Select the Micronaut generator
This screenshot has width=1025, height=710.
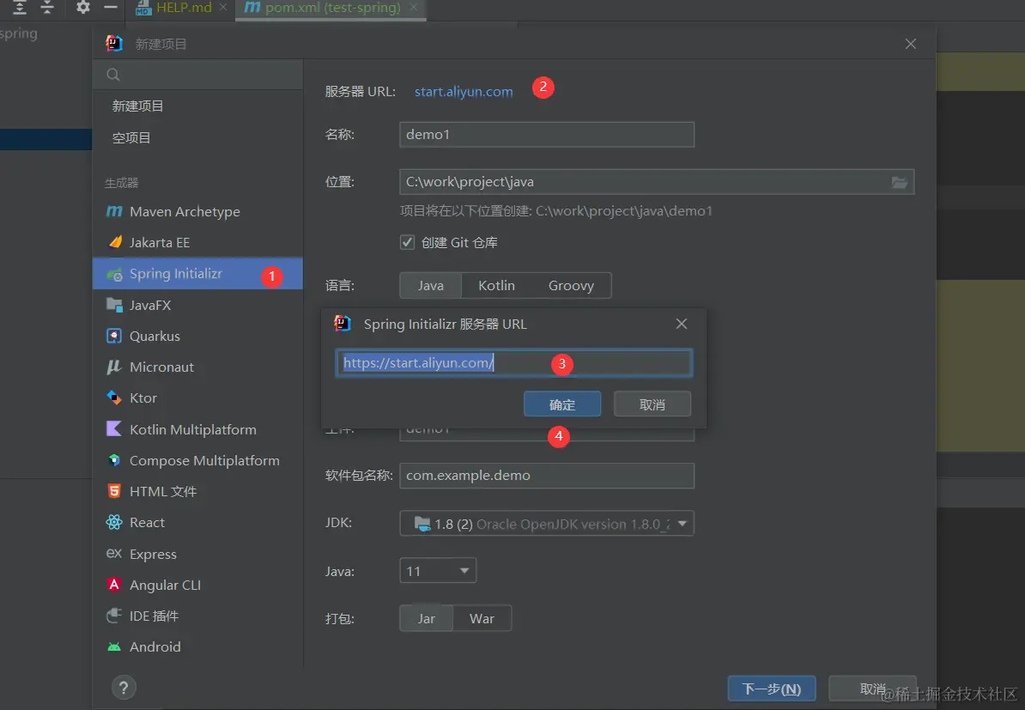[x=197, y=367]
